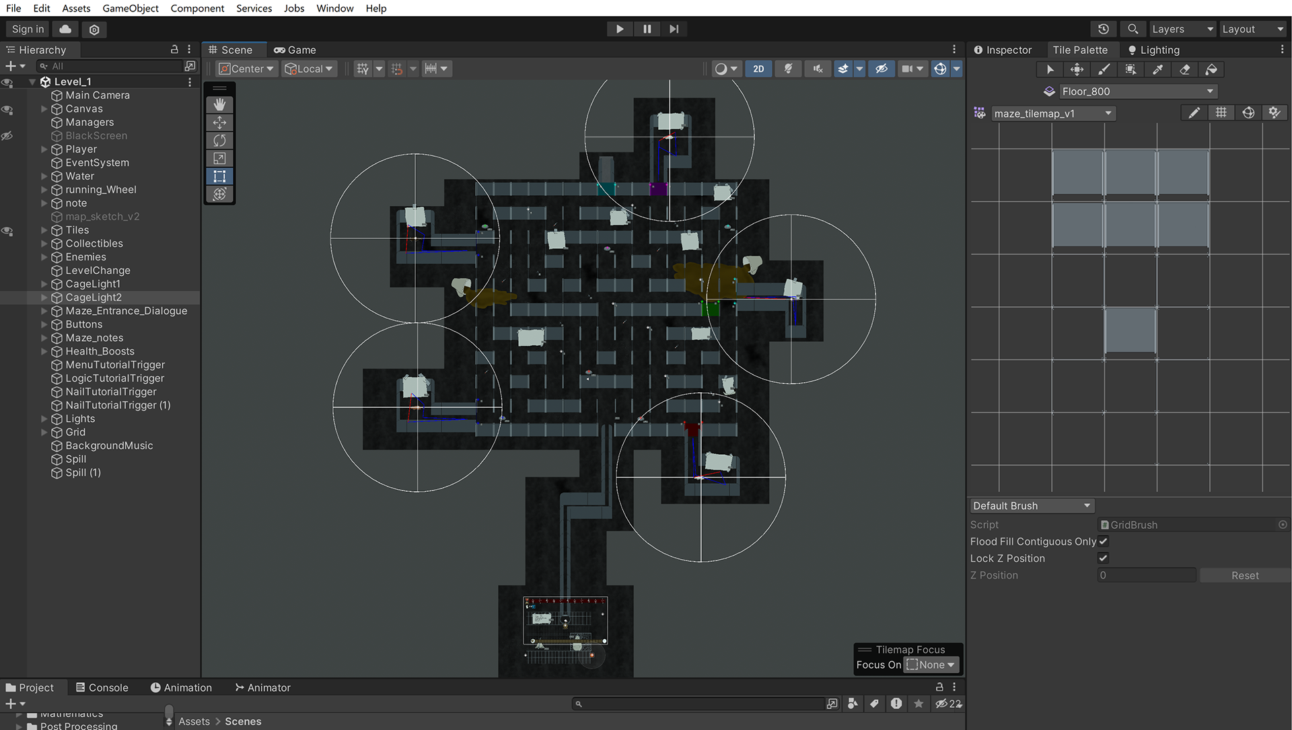Click the Step frame button
The height and width of the screenshot is (730, 1292).
point(674,29)
